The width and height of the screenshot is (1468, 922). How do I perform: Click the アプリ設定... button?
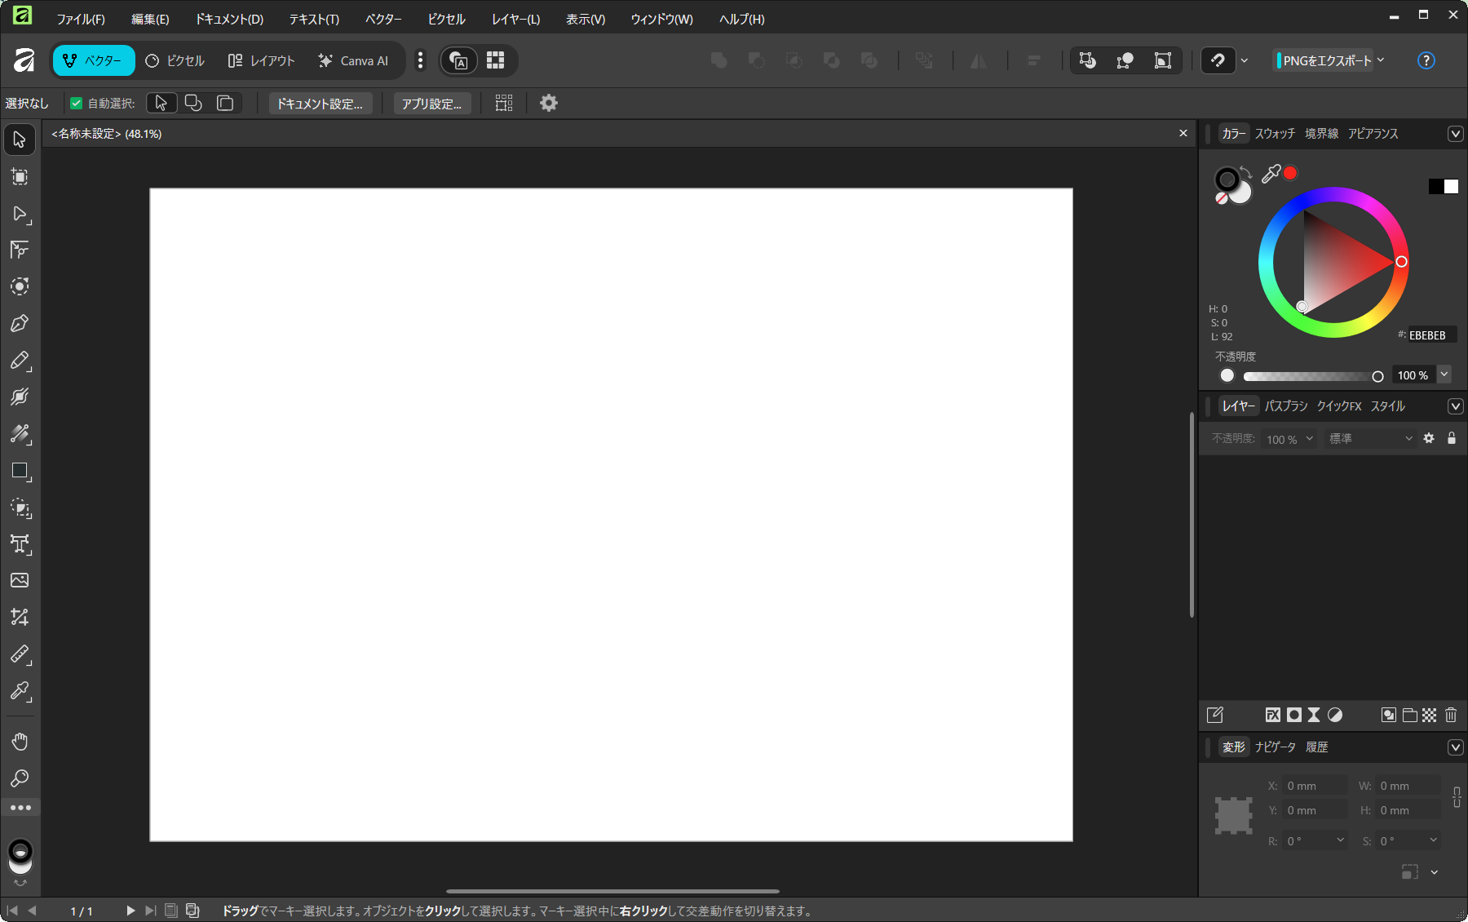[x=431, y=104]
